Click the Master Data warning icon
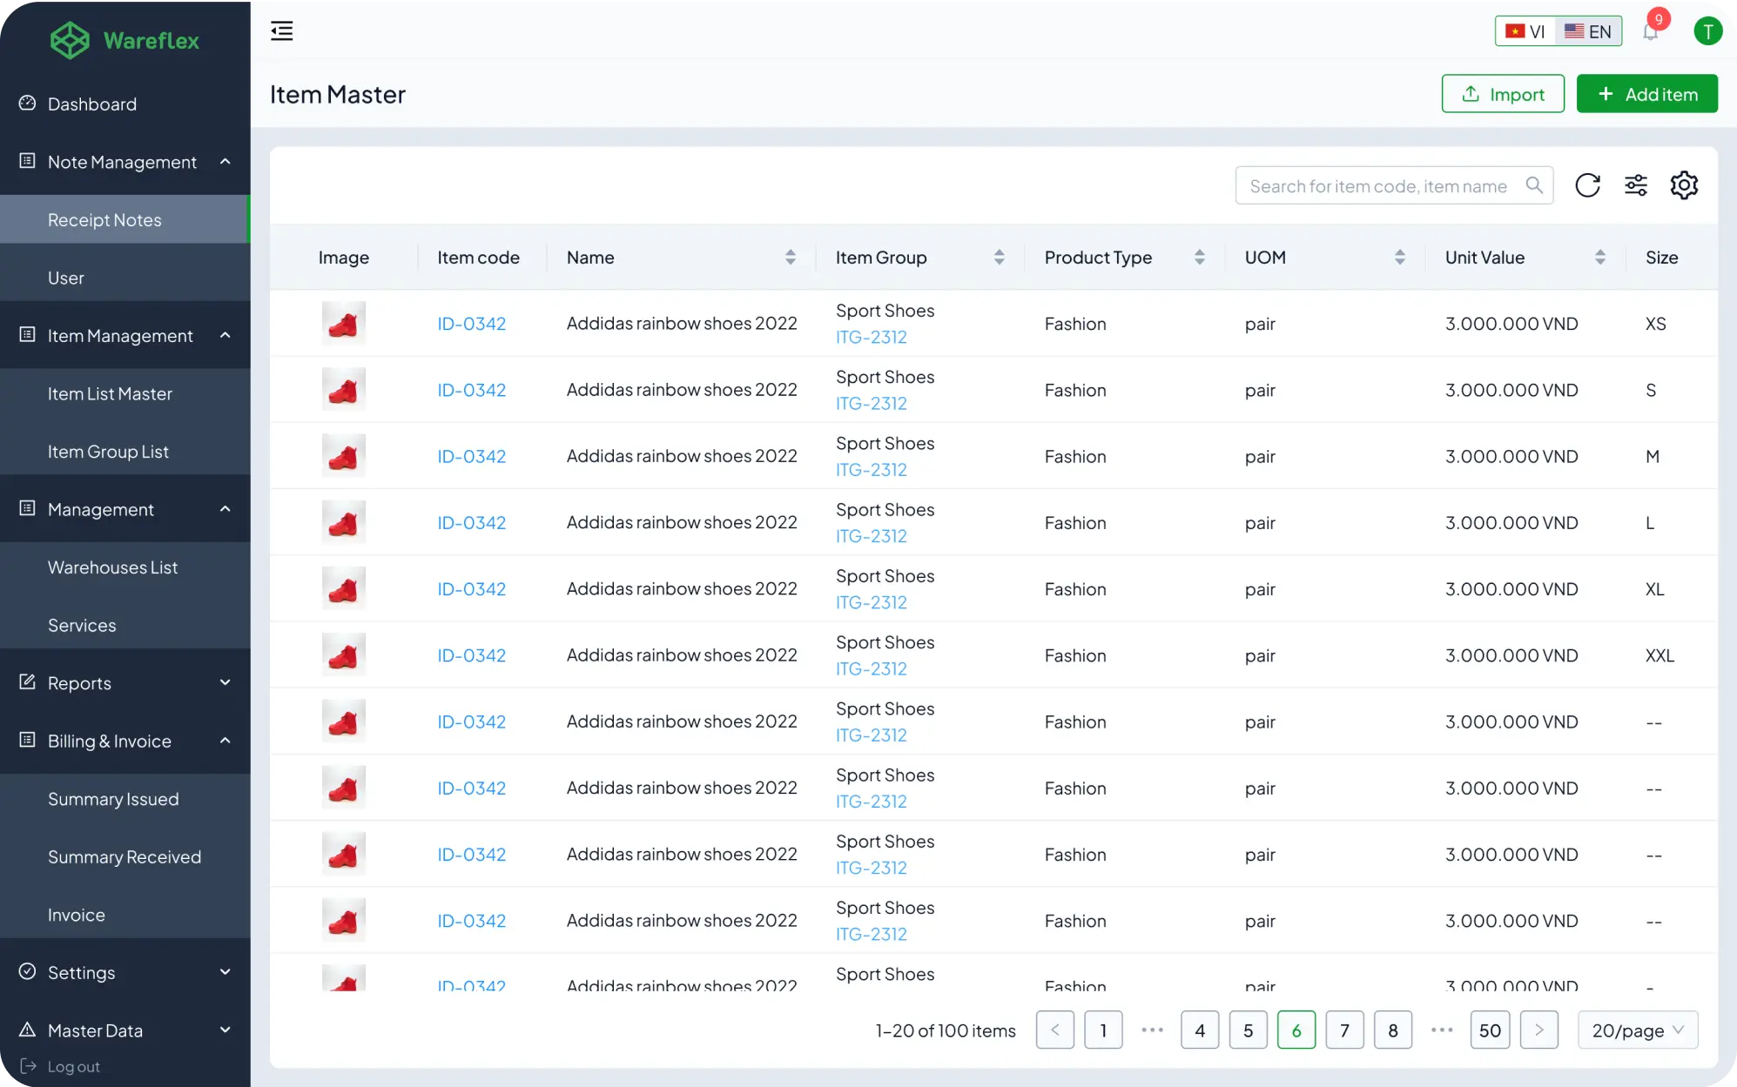The height and width of the screenshot is (1087, 1737). coord(28,1030)
